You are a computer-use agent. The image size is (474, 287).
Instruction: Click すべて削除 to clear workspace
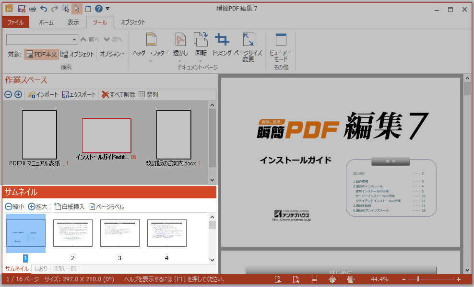tap(118, 95)
